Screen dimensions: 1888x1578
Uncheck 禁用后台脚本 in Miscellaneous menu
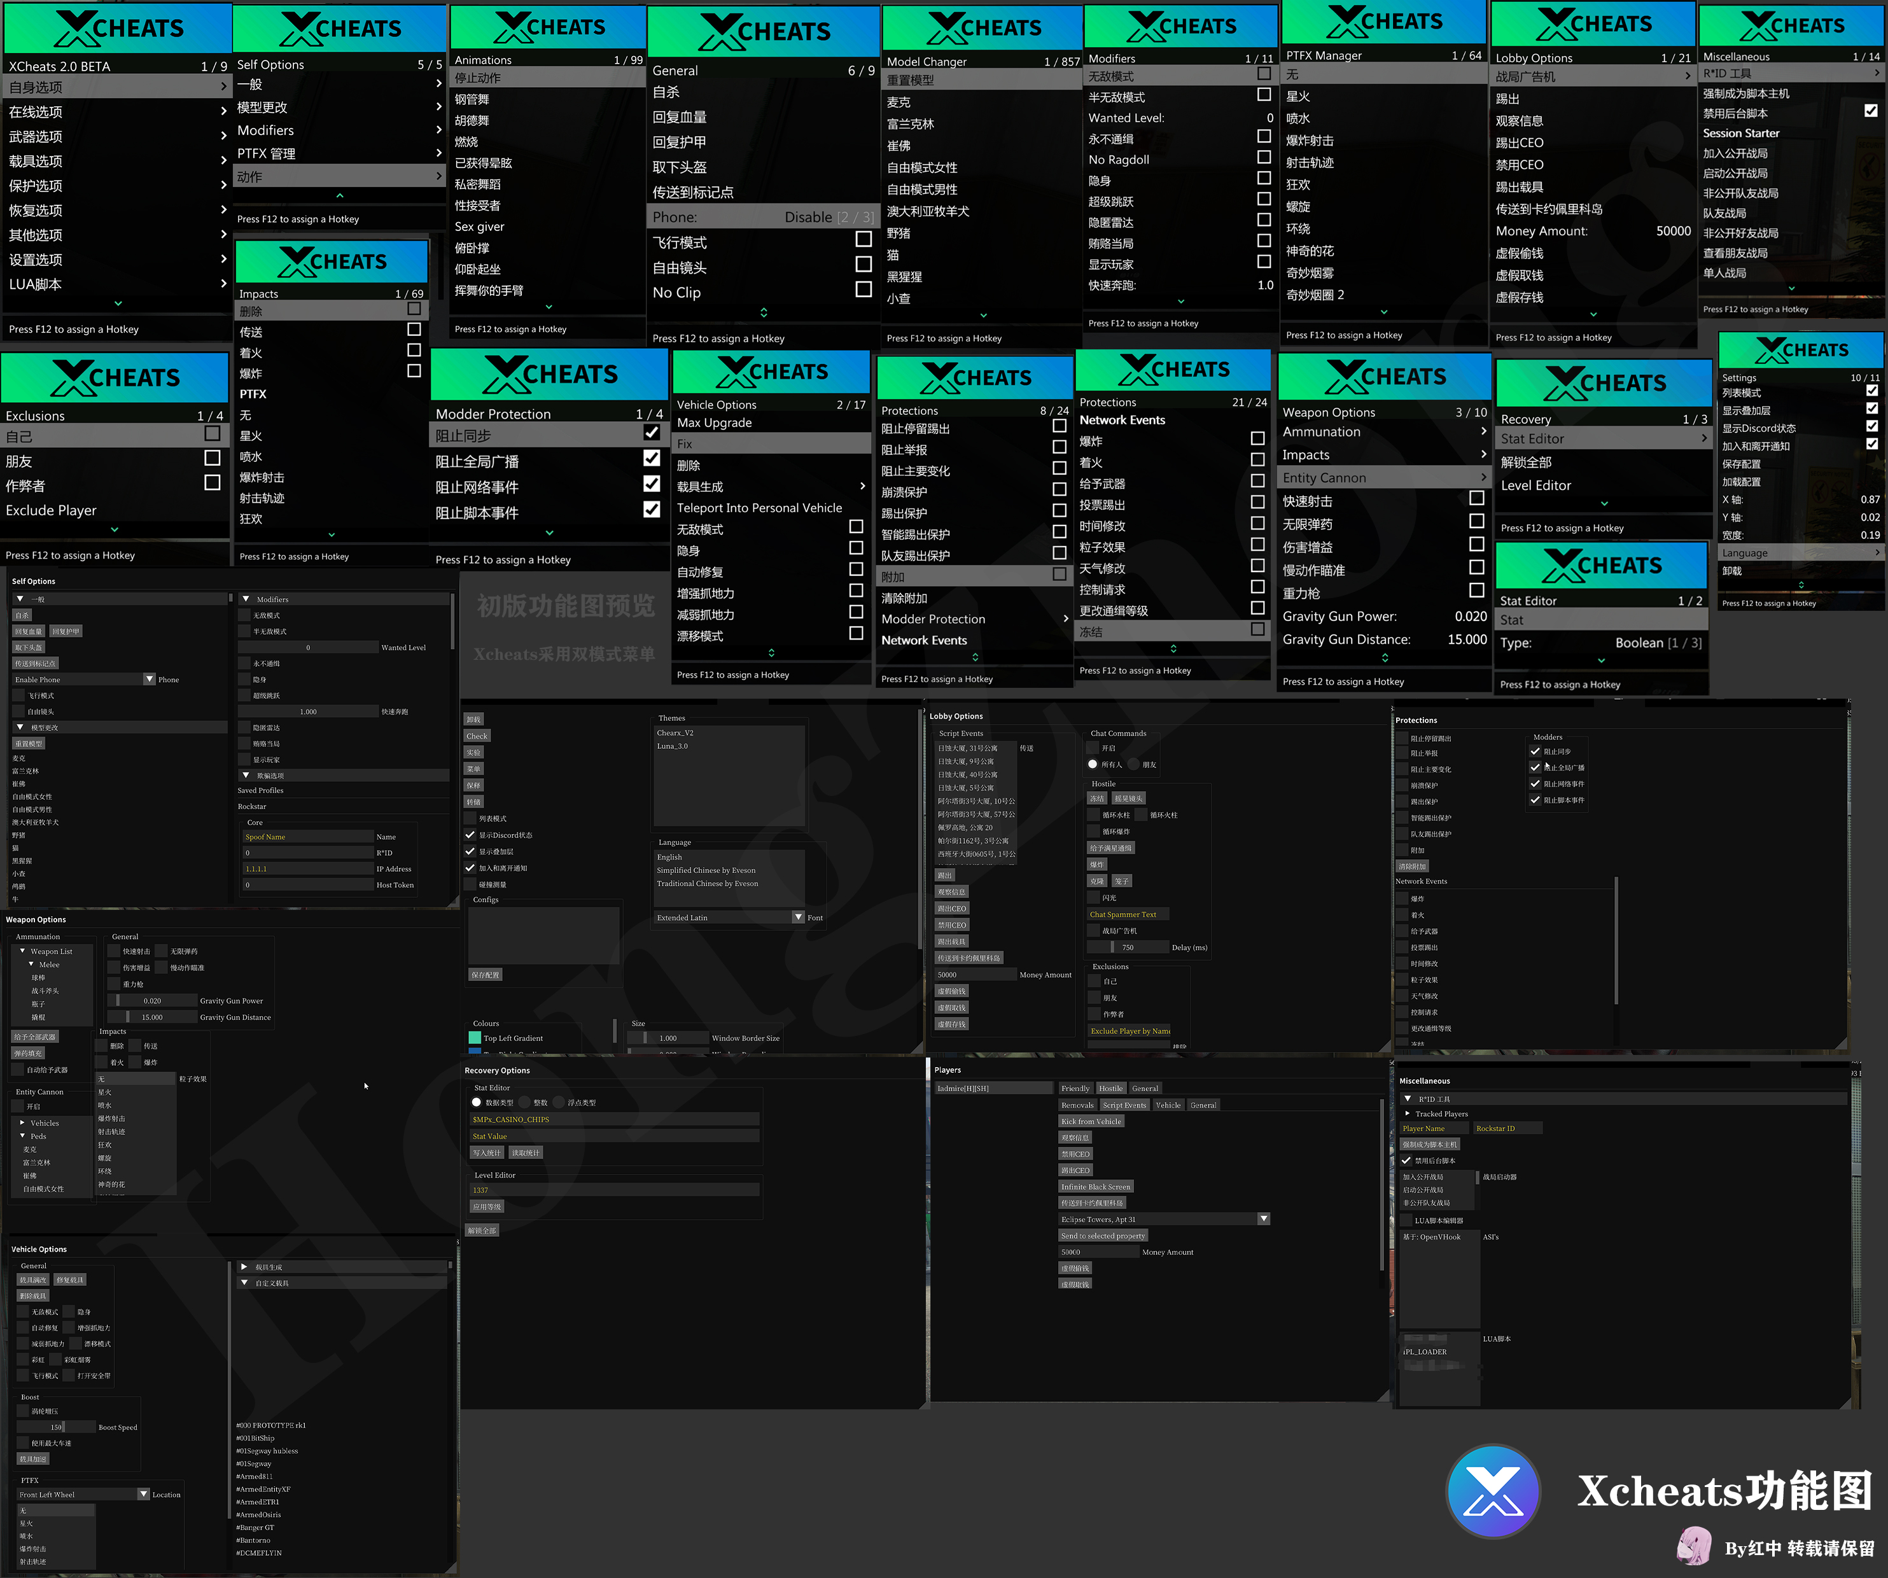pos(1871,111)
